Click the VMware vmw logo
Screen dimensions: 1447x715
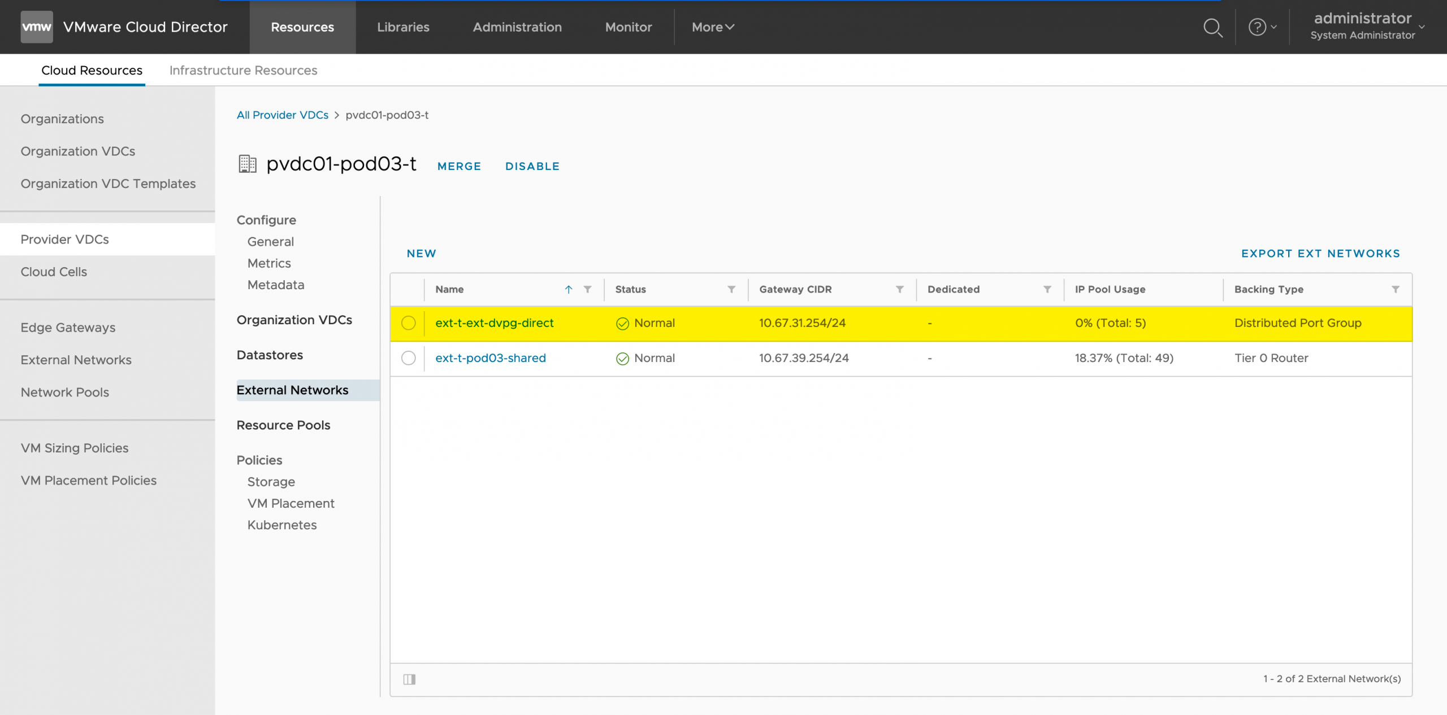pos(37,27)
